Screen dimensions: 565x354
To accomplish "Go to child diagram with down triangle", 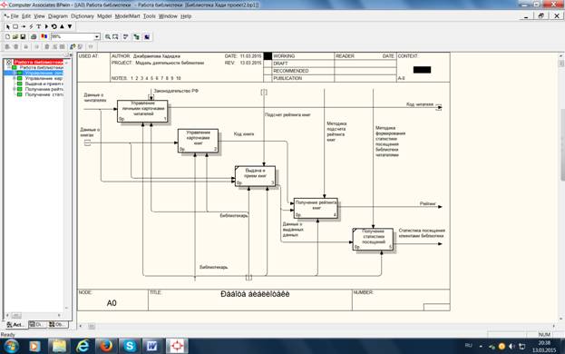I will 70,26.
